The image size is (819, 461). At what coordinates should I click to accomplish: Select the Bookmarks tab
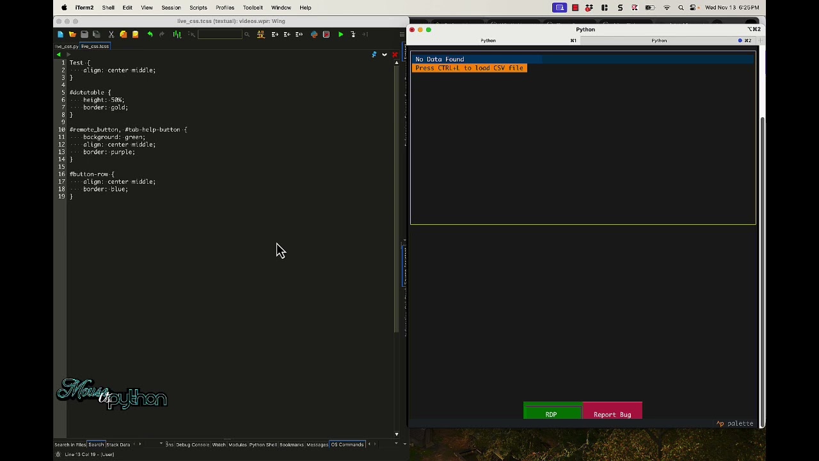(291, 445)
